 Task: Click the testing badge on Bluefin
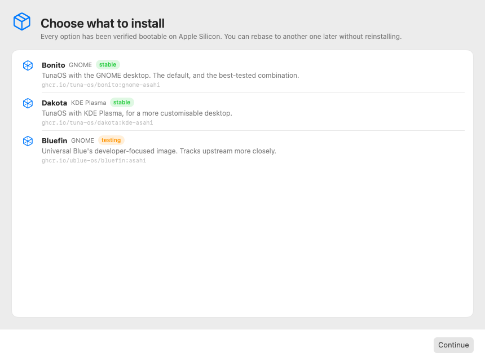[111, 140]
